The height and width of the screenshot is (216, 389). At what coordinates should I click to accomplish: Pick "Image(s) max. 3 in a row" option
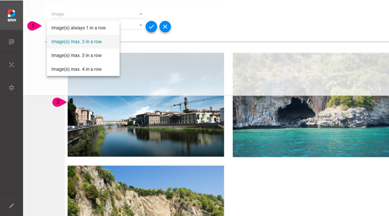(76, 55)
